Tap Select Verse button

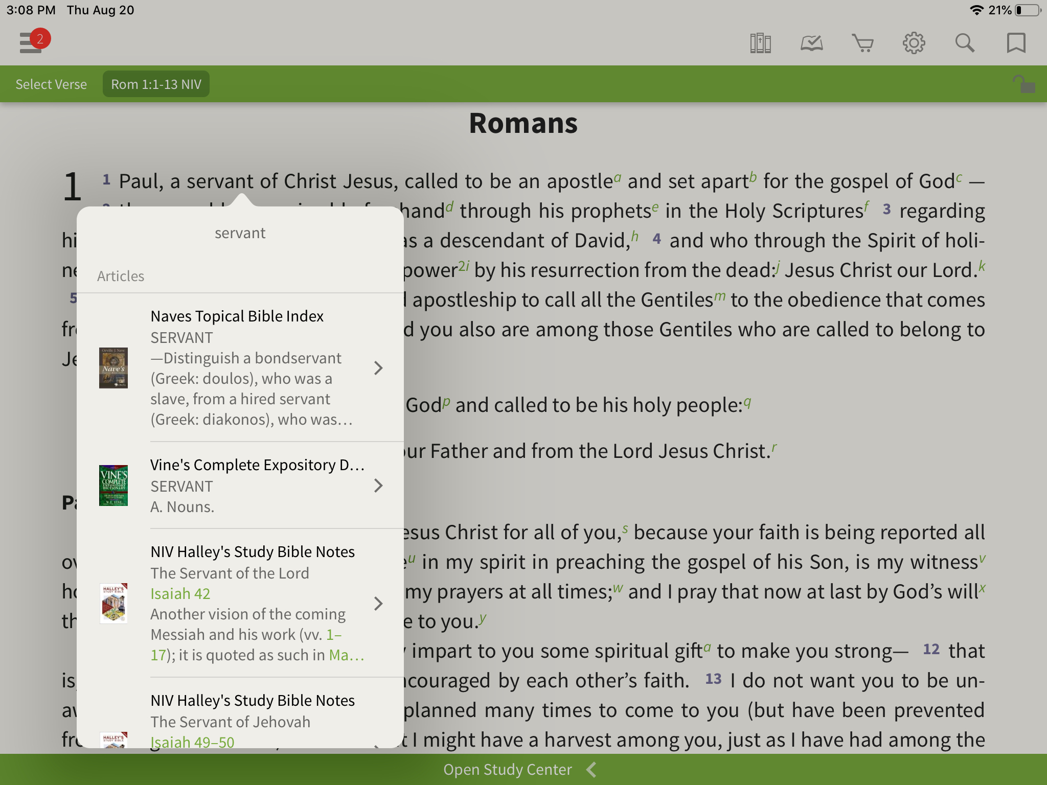point(51,84)
